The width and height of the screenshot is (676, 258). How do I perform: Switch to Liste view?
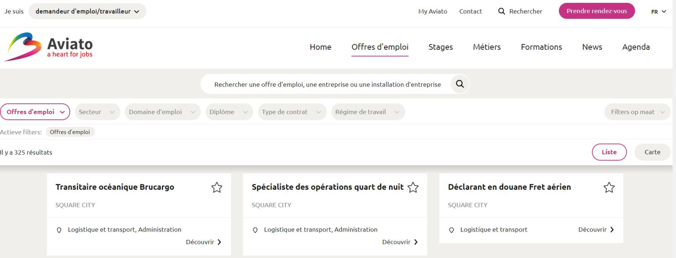click(609, 152)
